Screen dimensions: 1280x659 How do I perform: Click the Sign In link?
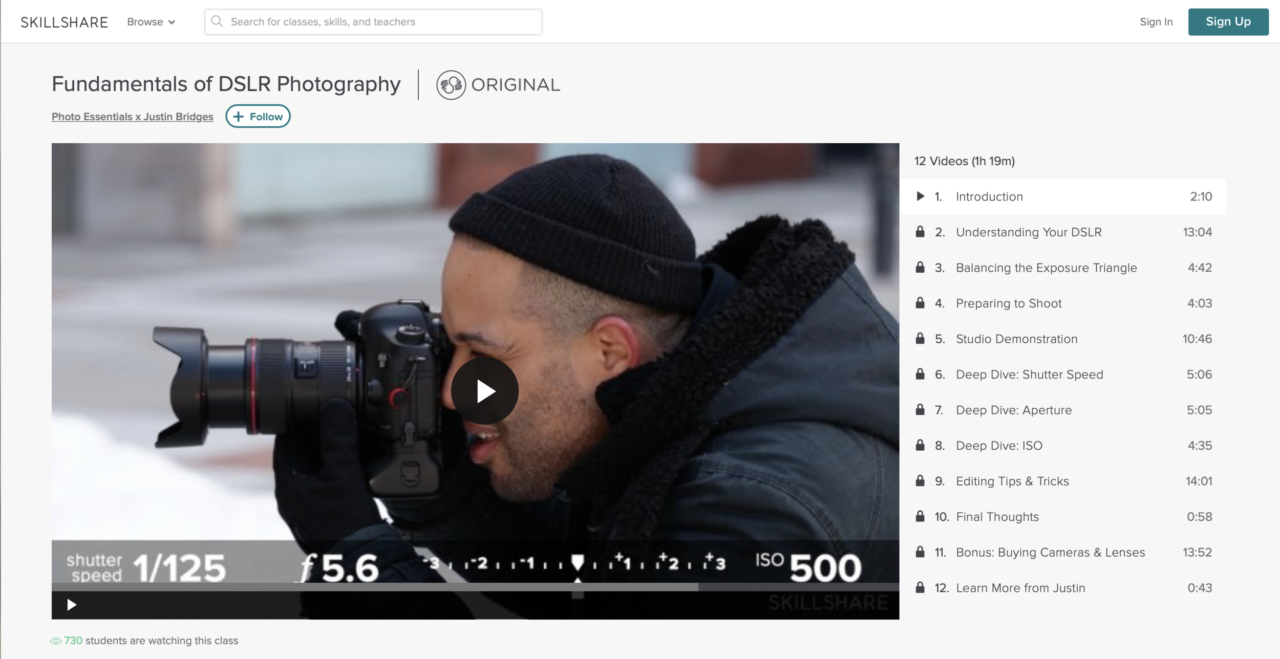(1156, 22)
